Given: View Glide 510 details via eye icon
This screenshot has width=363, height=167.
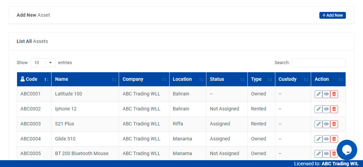Looking at the screenshot, I should tap(326, 139).
